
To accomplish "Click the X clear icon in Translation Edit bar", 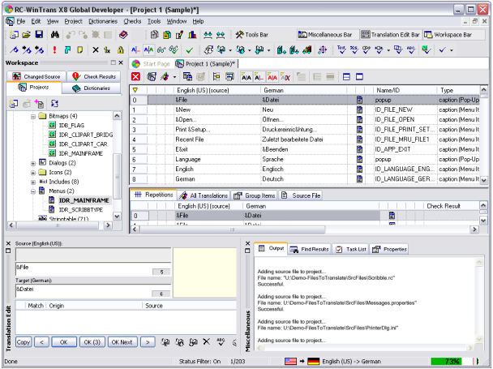I will (x=206, y=341).
